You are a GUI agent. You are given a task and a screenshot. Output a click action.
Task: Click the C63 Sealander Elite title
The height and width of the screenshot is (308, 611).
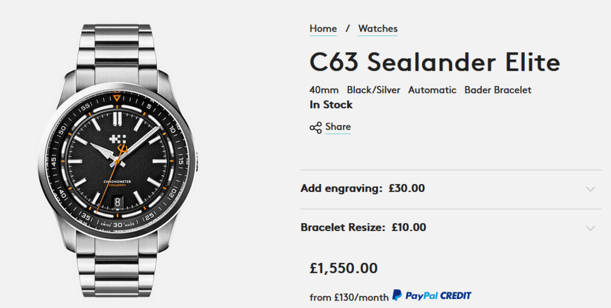click(434, 62)
